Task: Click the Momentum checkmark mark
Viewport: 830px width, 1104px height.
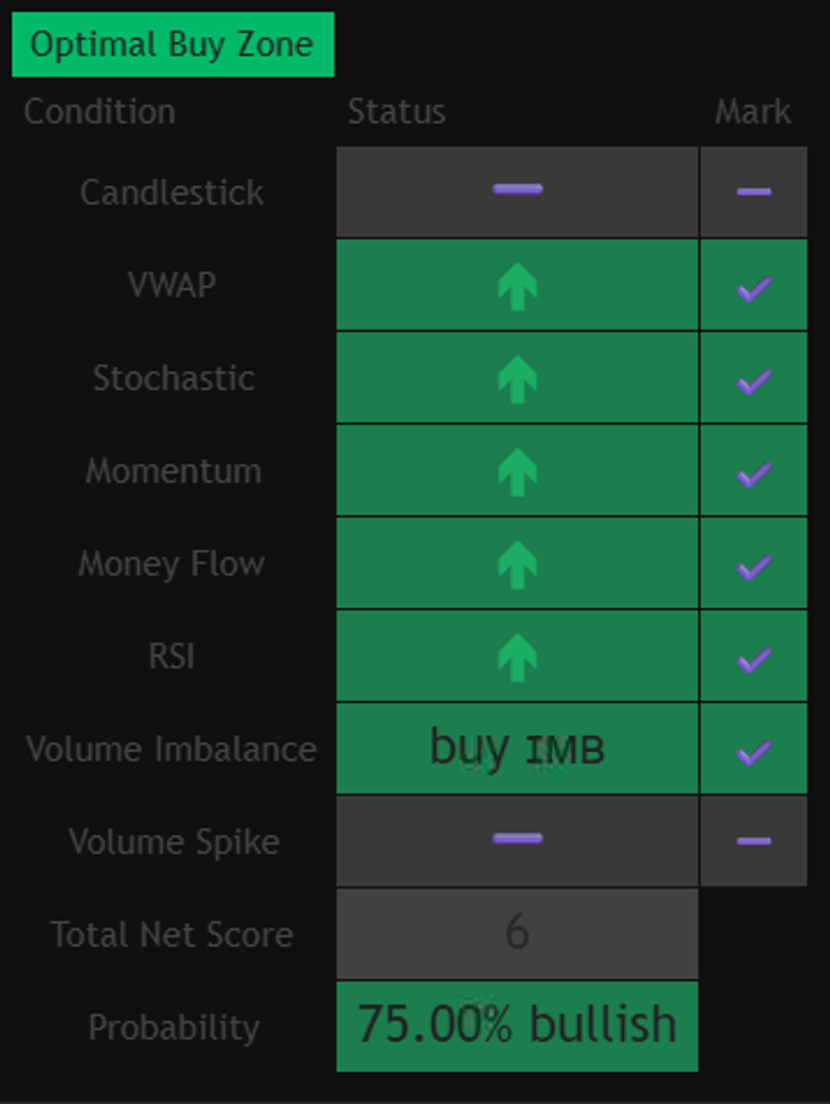Action: point(753,475)
